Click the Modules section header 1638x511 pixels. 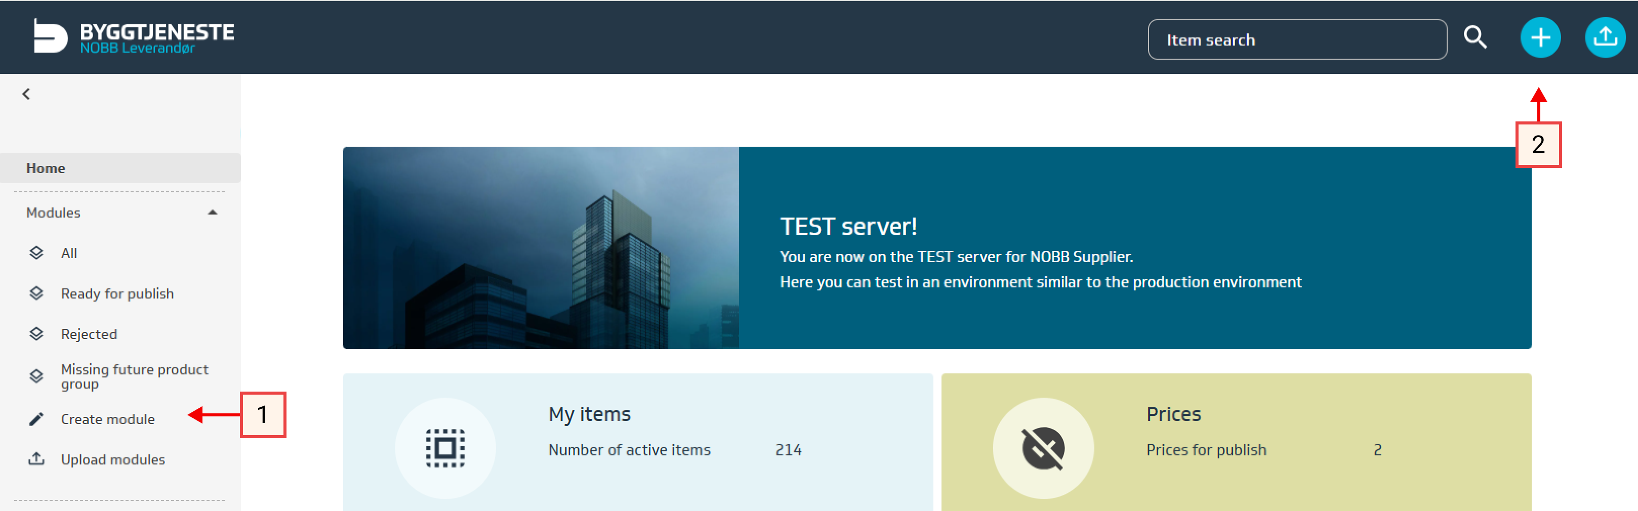54,212
